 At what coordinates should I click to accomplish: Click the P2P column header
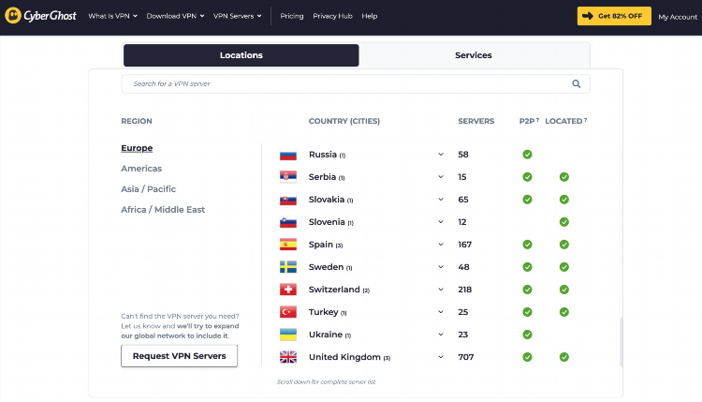pyautogui.click(x=529, y=121)
